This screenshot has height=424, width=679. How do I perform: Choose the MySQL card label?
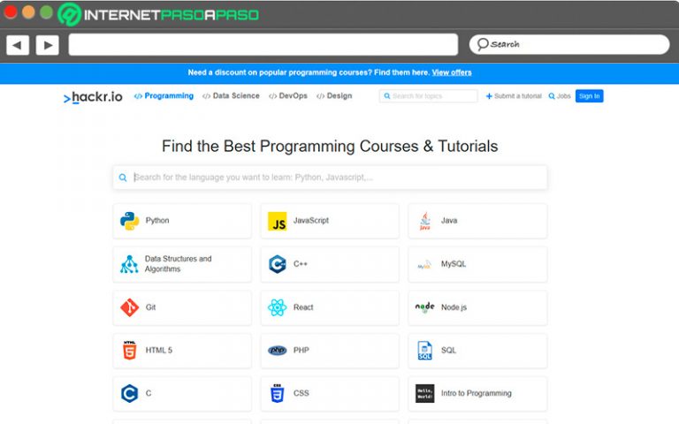click(454, 263)
